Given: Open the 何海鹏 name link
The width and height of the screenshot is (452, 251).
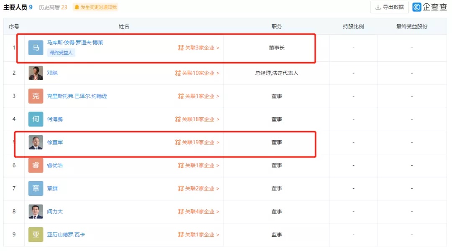Looking at the screenshot, I should (x=55, y=119).
